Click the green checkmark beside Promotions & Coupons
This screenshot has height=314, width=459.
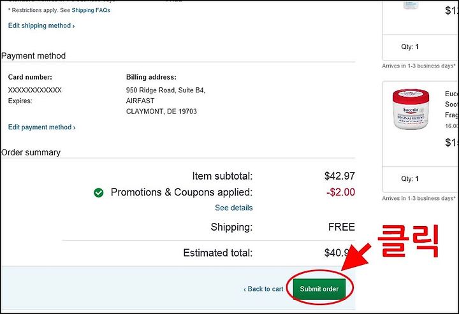pyautogui.click(x=99, y=193)
